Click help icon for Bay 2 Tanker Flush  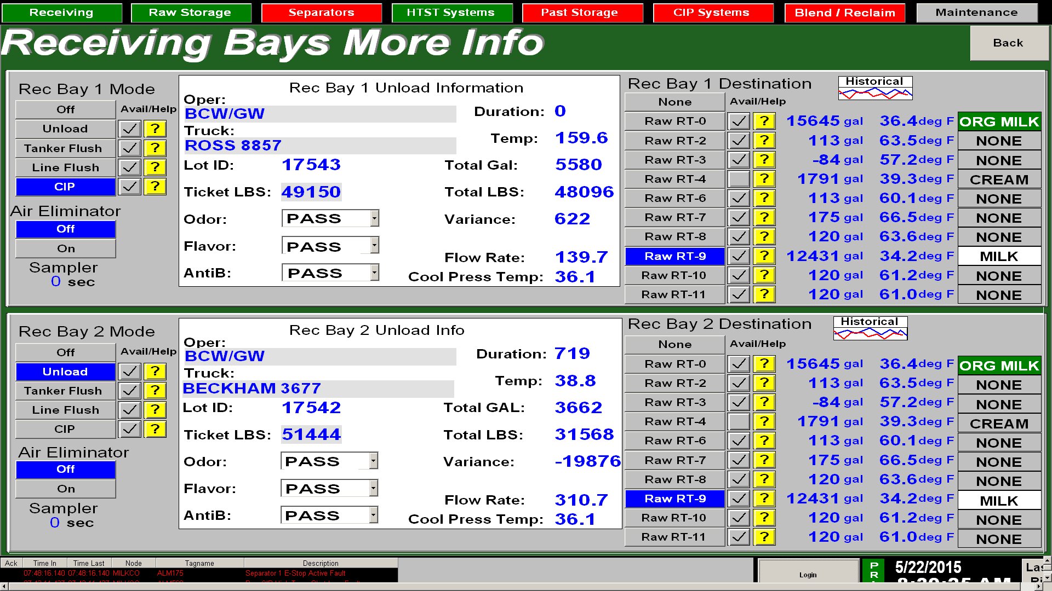click(156, 391)
